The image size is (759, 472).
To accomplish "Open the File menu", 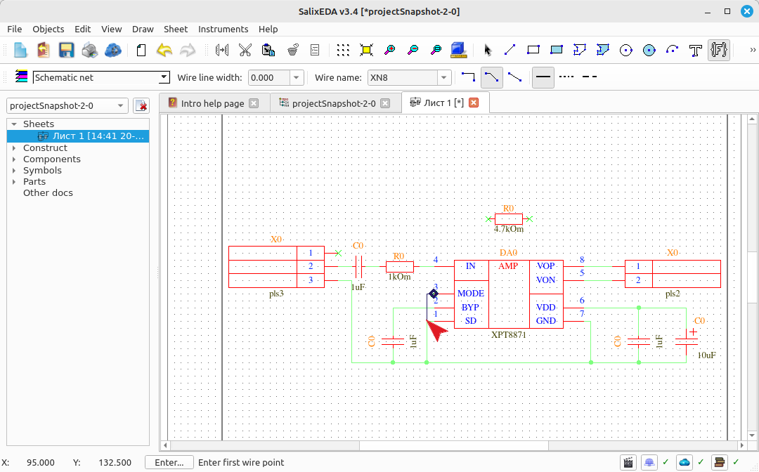I will pyautogui.click(x=15, y=29).
